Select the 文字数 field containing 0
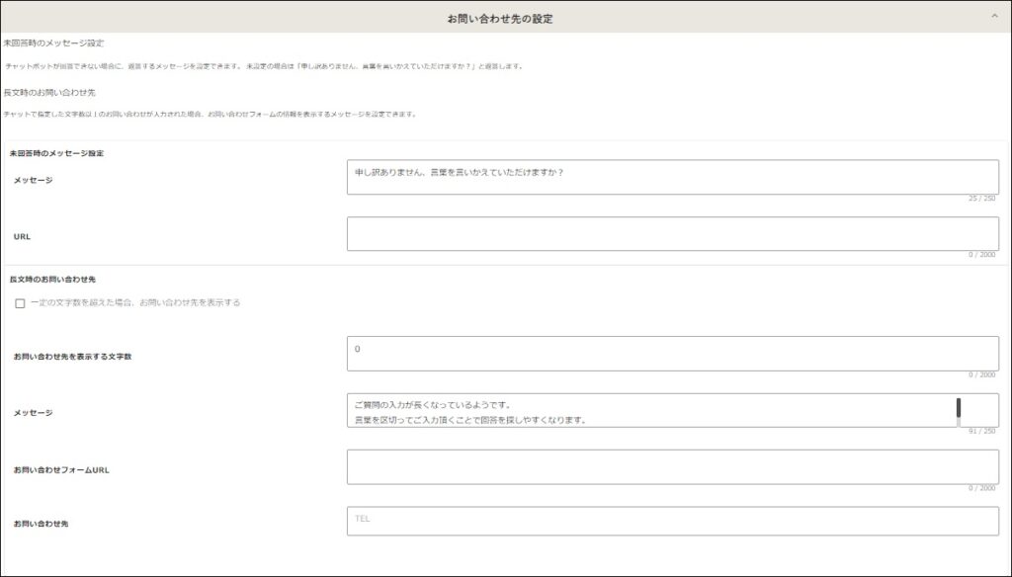Image resolution: width=1012 pixels, height=577 pixels. pos(672,354)
